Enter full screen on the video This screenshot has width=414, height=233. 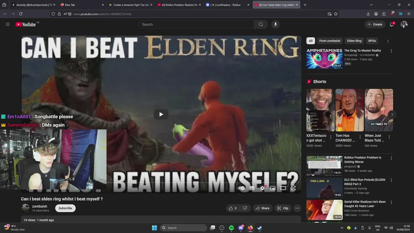pos(293,188)
